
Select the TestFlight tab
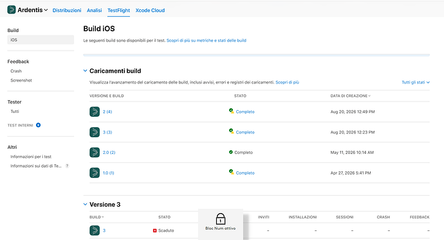coord(118,10)
